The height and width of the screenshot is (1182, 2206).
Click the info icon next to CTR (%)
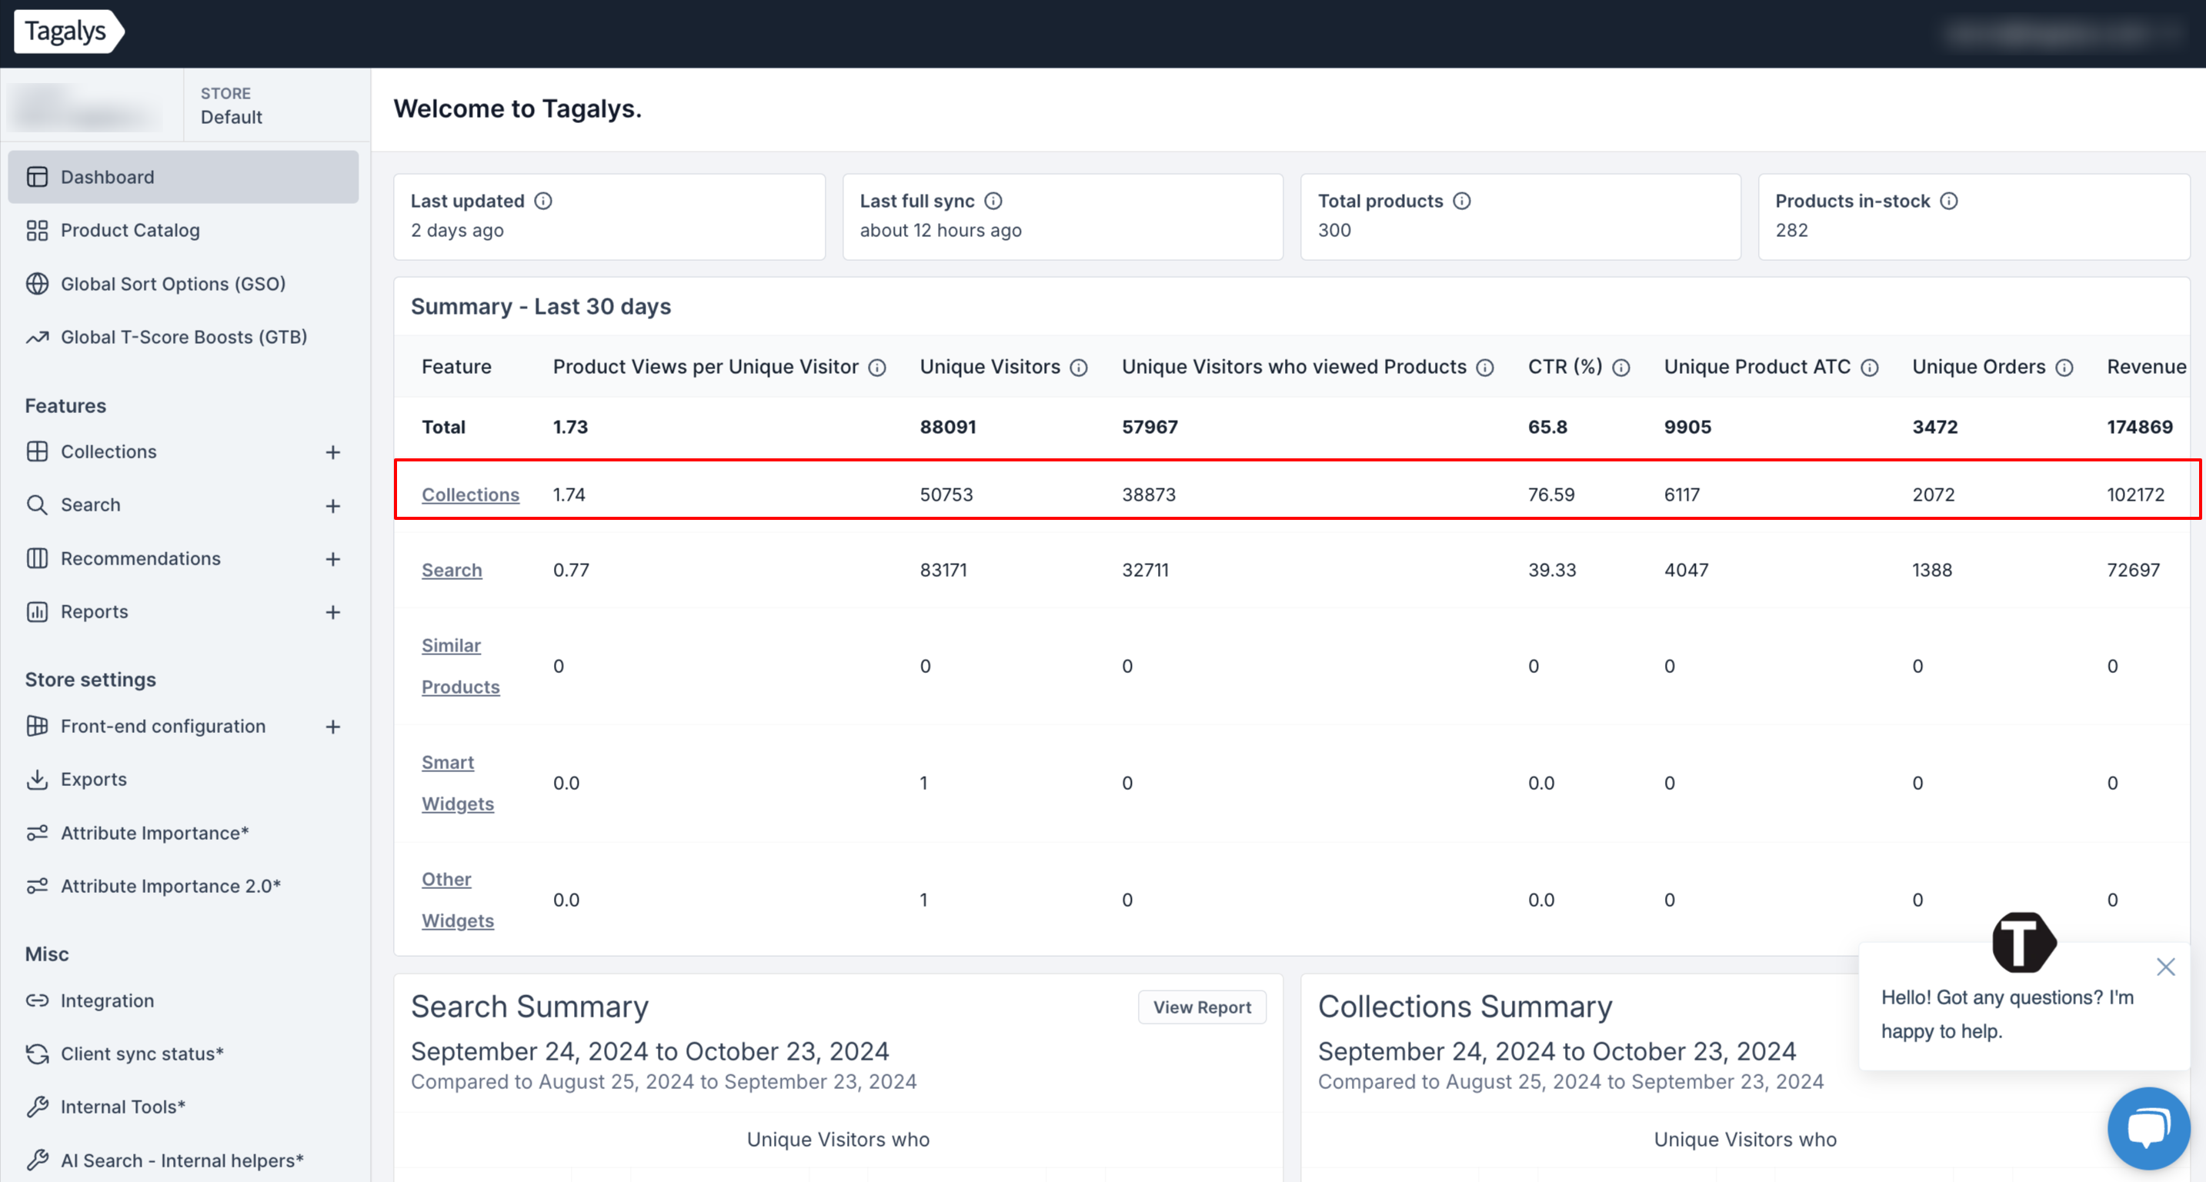pyautogui.click(x=1621, y=368)
